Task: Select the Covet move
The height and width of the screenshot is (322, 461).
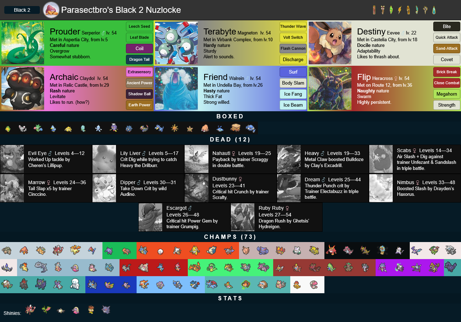Action: click(447, 59)
